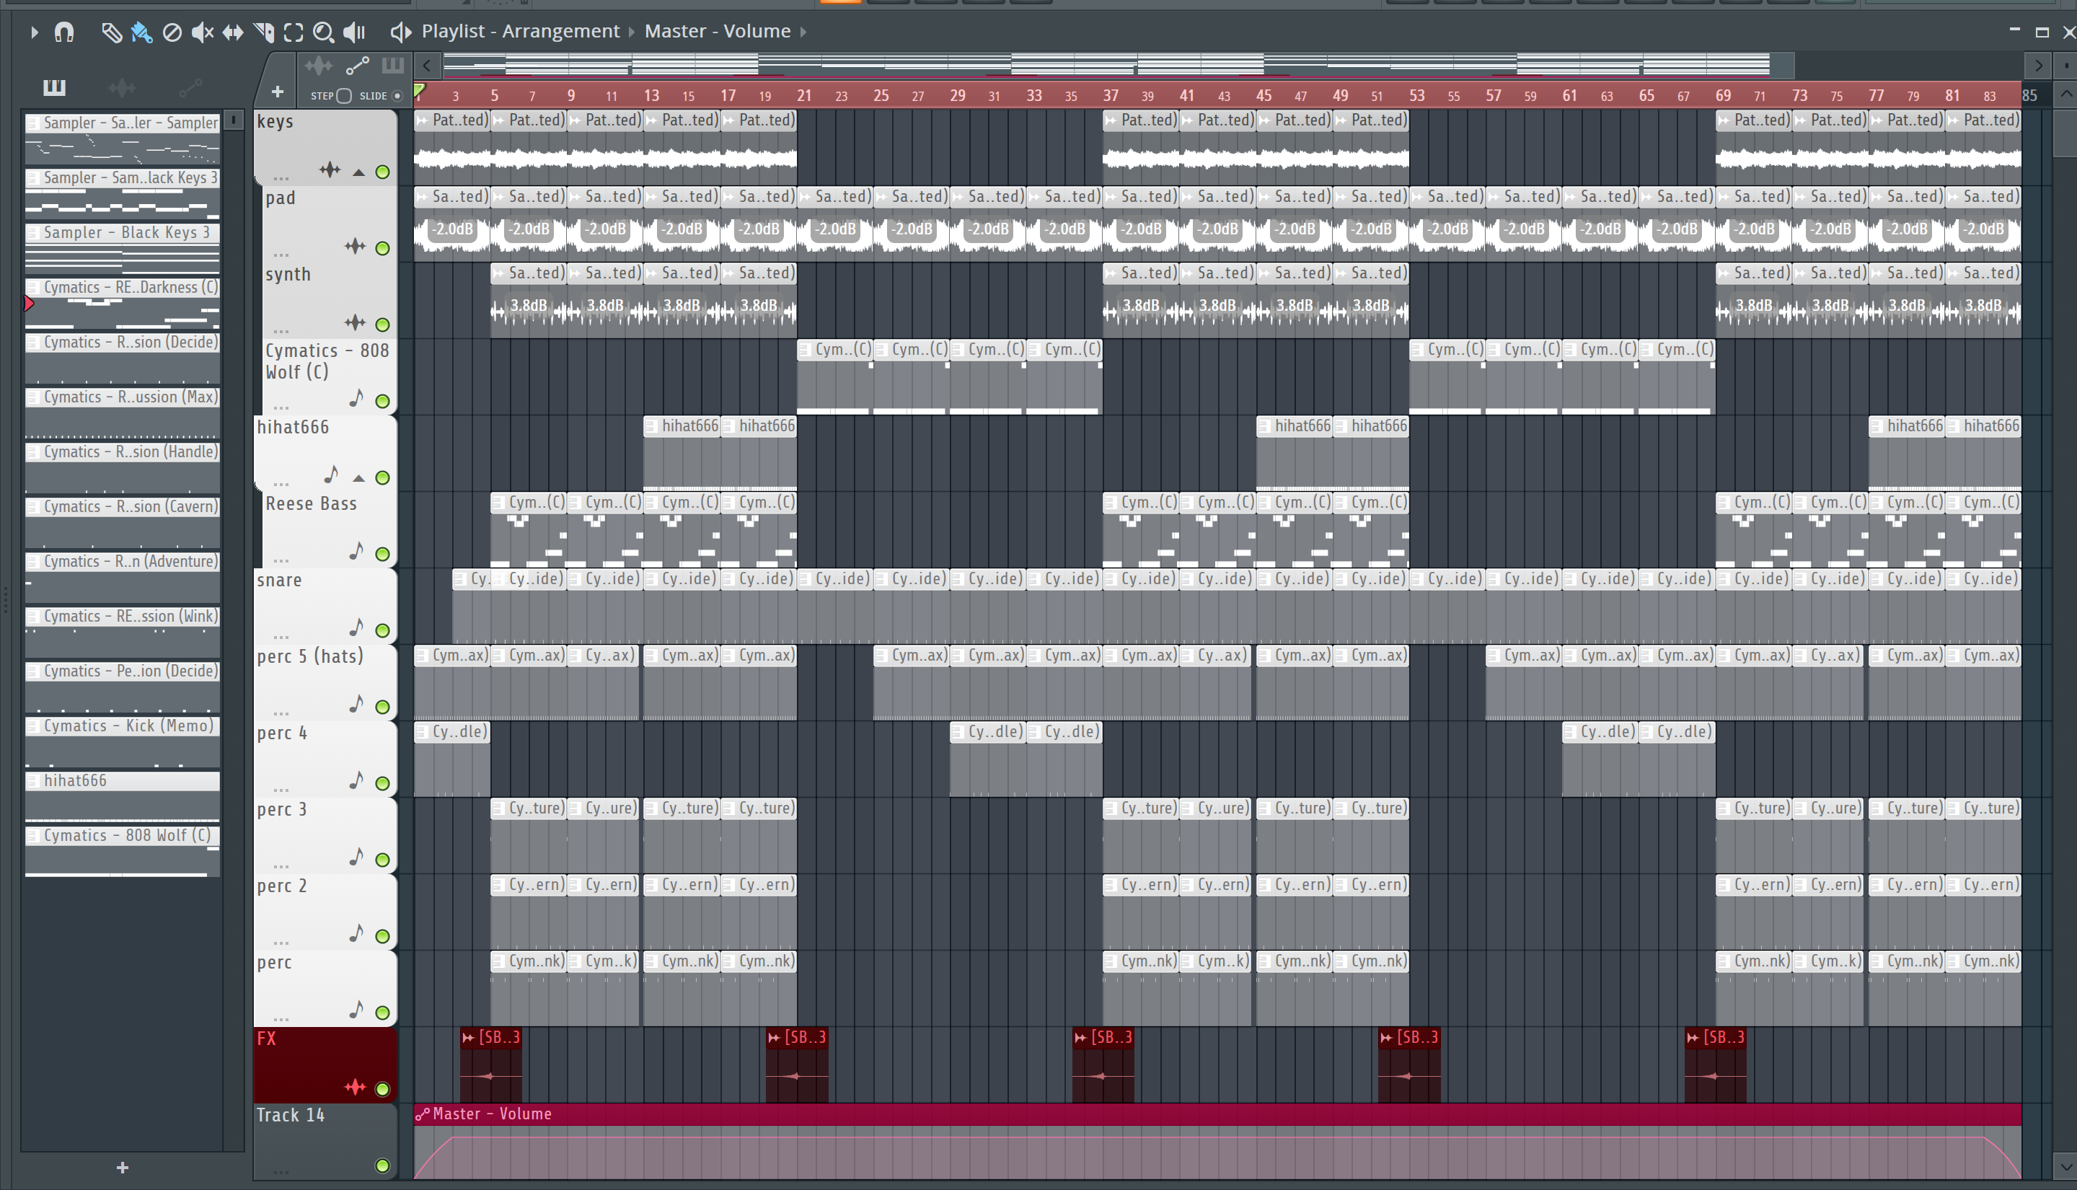Click the FX track waveform icon
Image resolution: width=2077 pixels, height=1190 pixels.
point(356,1087)
